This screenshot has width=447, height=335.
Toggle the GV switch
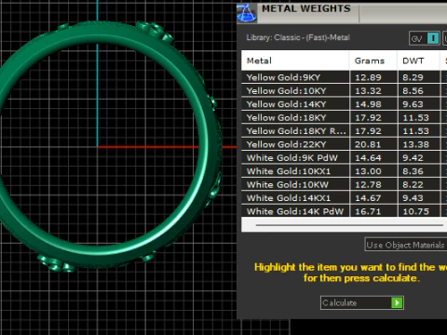tap(425, 38)
